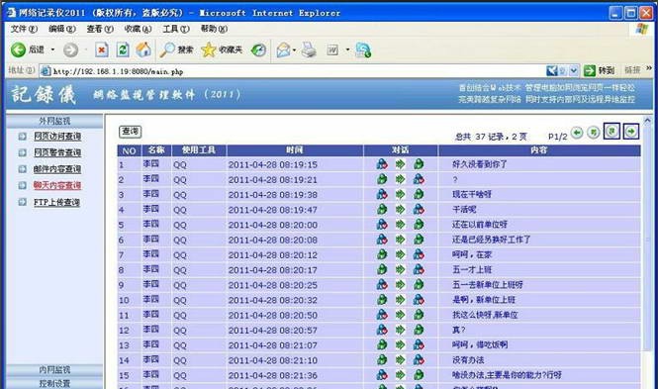Click the Print icon in toolbar
Screen dimensions: 658x389
[310, 49]
